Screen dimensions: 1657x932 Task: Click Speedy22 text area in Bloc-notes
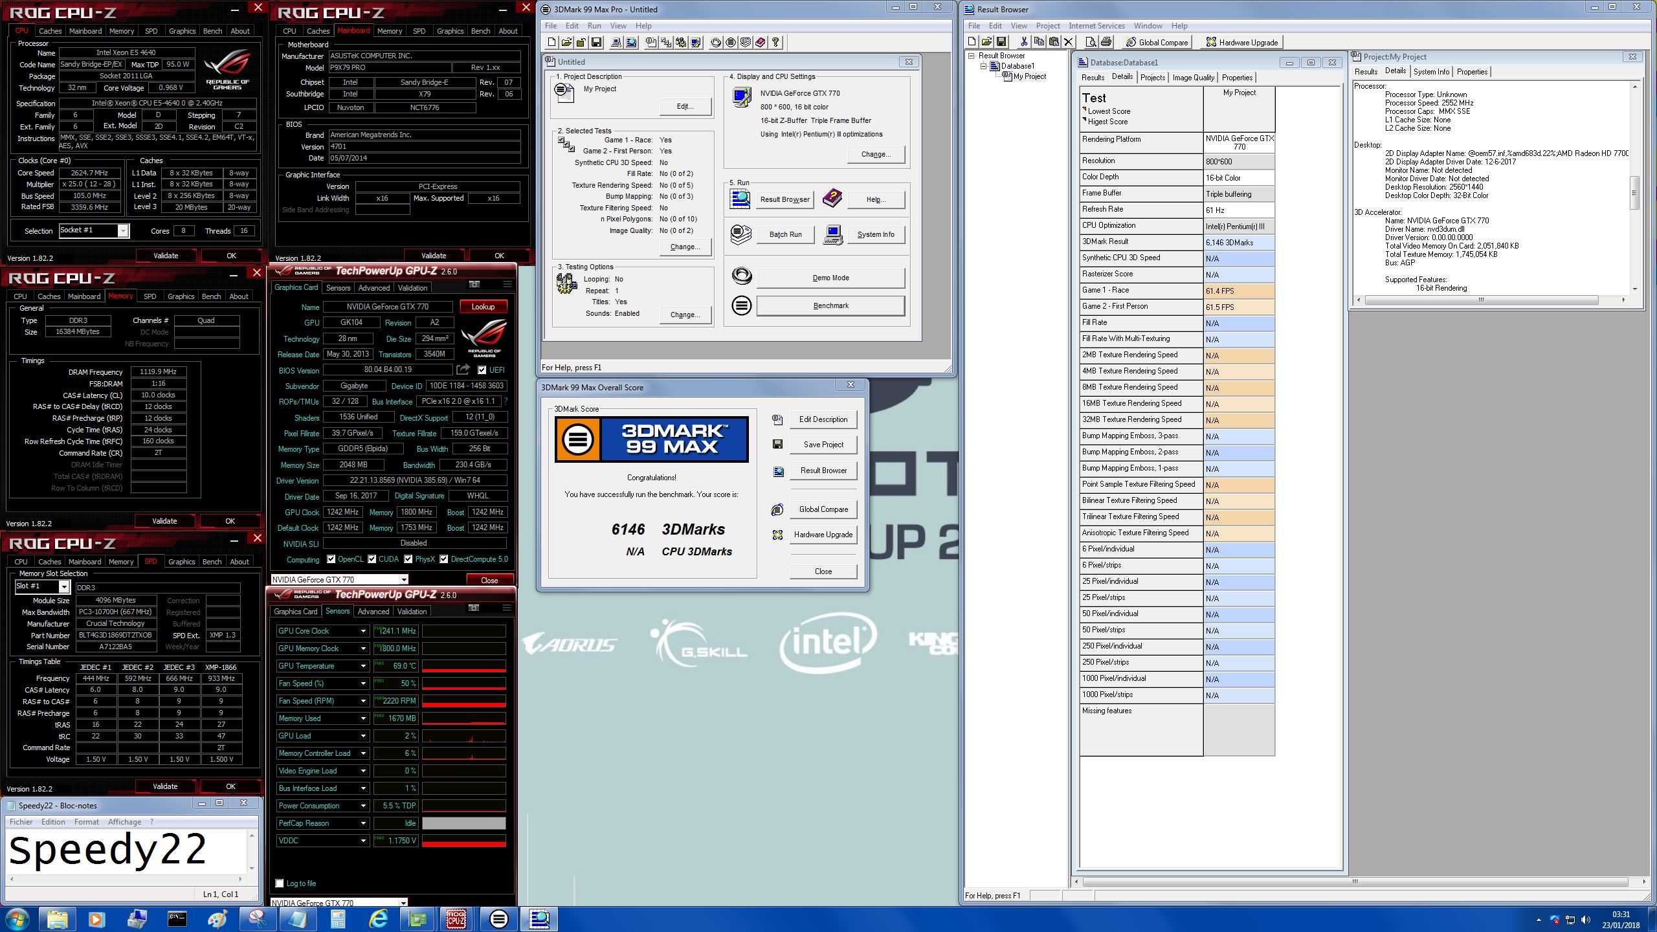(126, 850)
